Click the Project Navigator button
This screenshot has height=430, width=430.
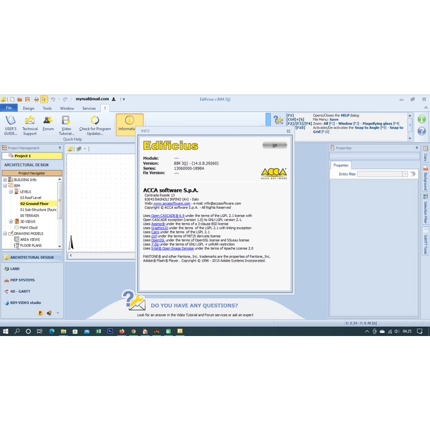32,173
